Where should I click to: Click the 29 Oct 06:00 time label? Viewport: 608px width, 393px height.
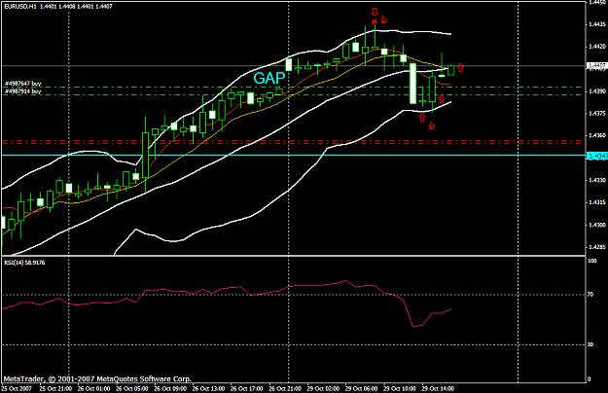[361, 388]
